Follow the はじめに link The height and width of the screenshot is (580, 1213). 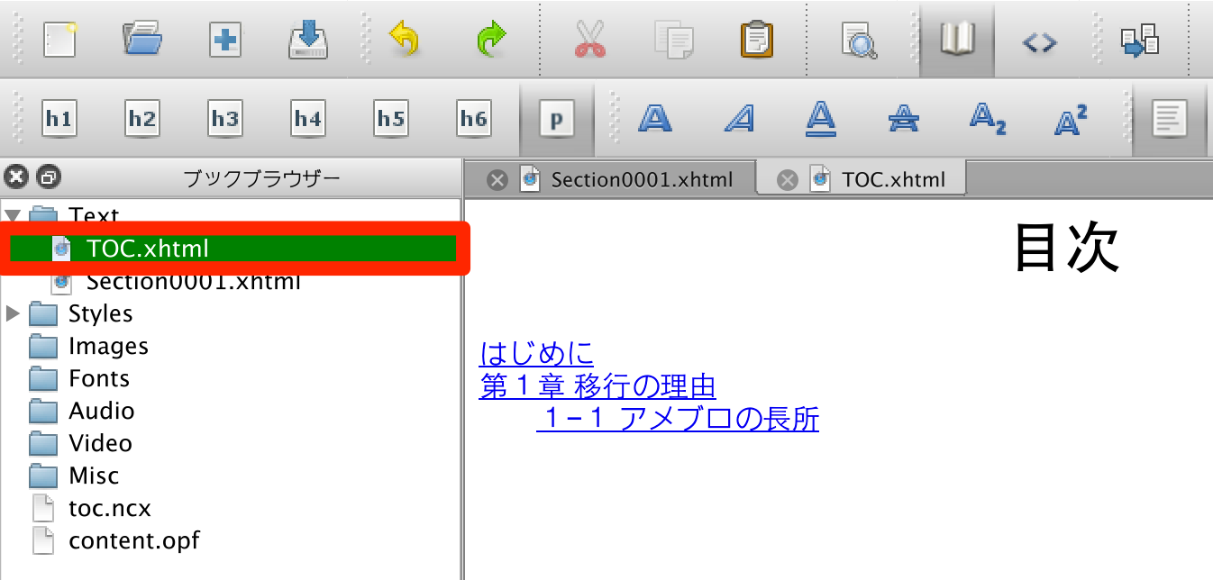536,353
